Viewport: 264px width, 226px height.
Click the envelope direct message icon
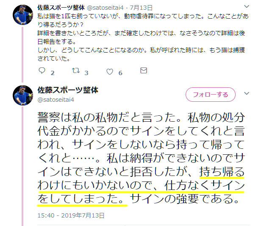pyautogui.click(x=144, y=70)
